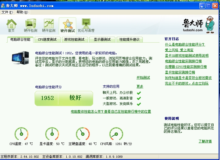The width and height of the screenshot is (220, 160).
Task: Click 主程序版本: 2.64.10.802 in status bar
Action: 20,157
